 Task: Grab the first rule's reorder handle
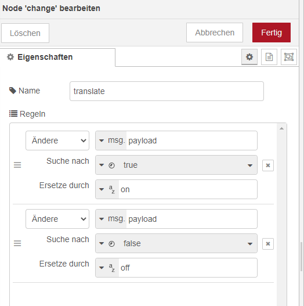tap(17, 165)
